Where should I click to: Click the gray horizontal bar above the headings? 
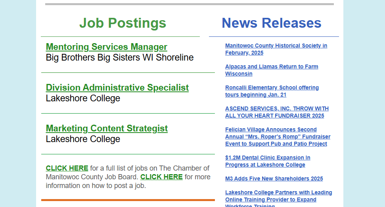[189, 4]
